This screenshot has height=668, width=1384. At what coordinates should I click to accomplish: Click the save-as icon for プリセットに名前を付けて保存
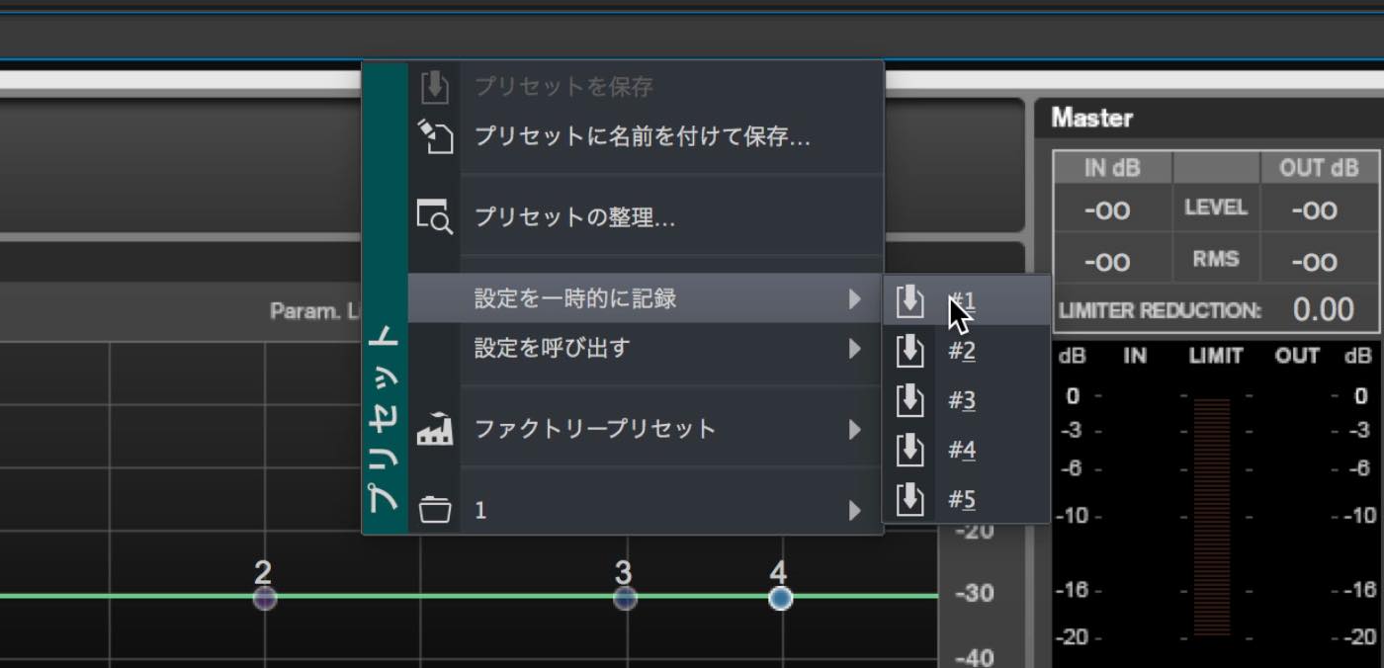[435, 136]
